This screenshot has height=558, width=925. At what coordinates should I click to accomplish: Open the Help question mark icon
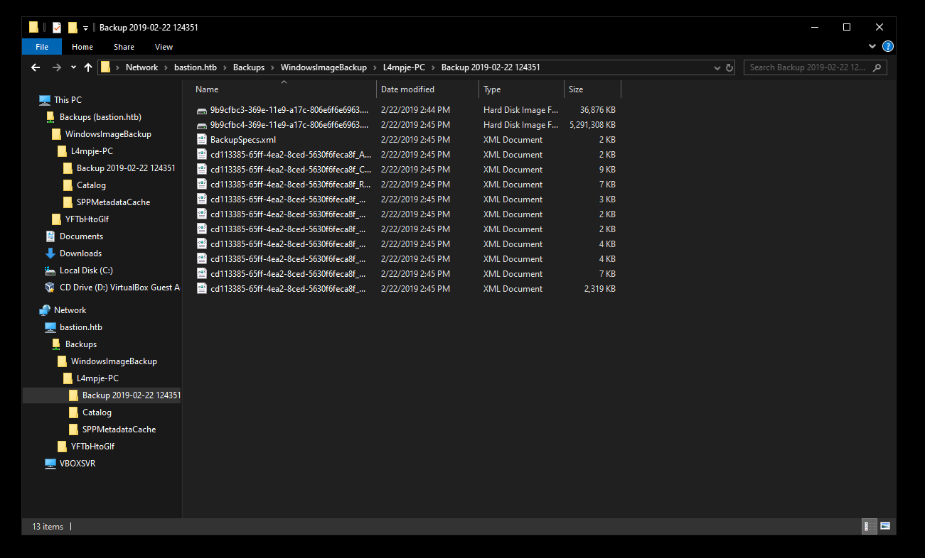point(887,47)
